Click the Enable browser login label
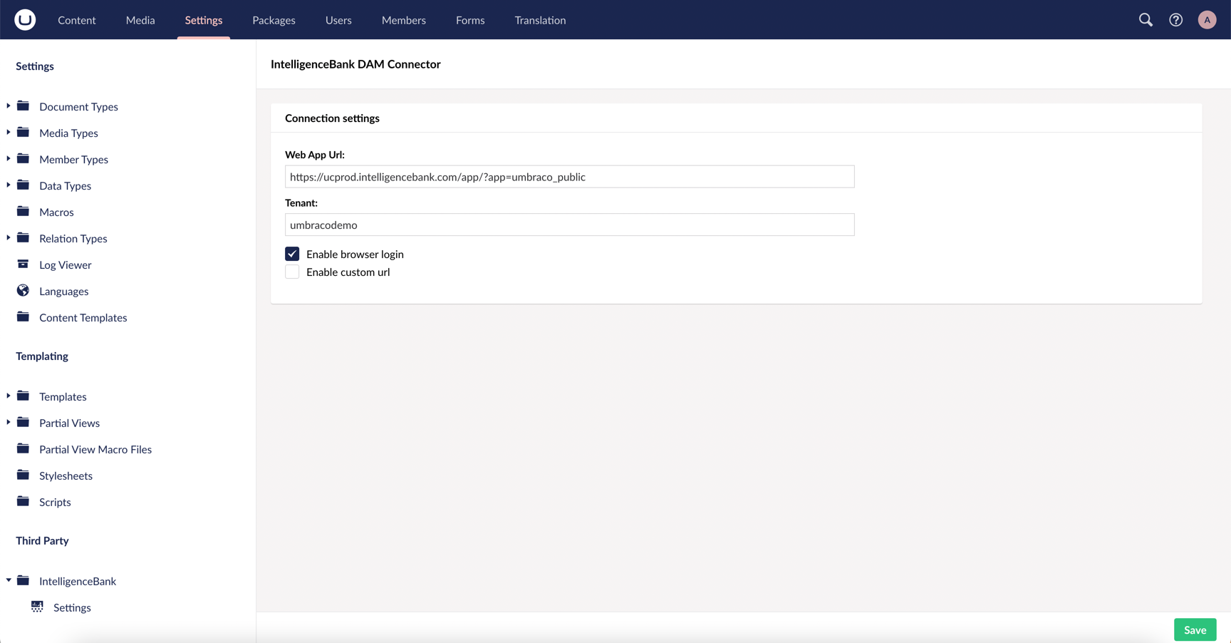 click(x=355, y=254)
